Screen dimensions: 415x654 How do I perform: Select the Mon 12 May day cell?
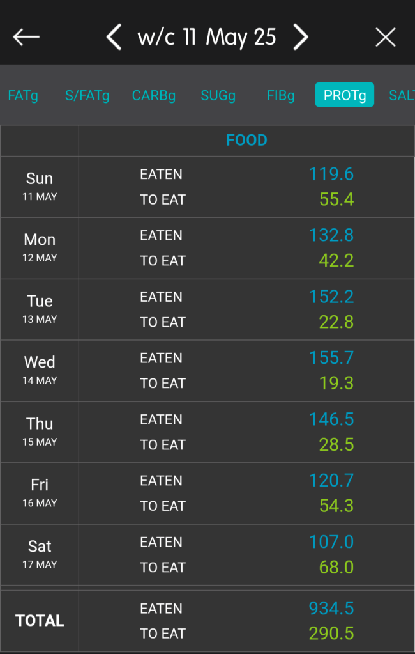click(40, 248)
